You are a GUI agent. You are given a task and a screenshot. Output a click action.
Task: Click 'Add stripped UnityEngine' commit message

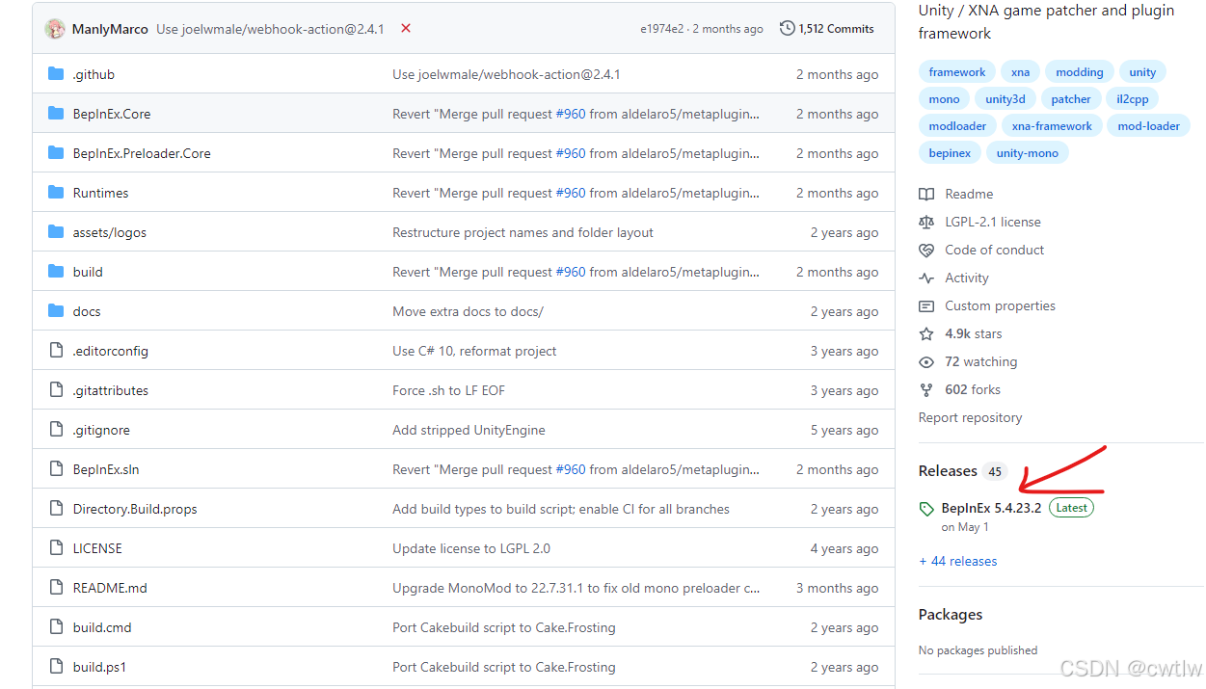469,430
